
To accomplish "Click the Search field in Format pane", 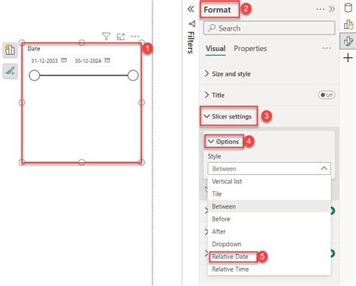I will tap(269, 28).
